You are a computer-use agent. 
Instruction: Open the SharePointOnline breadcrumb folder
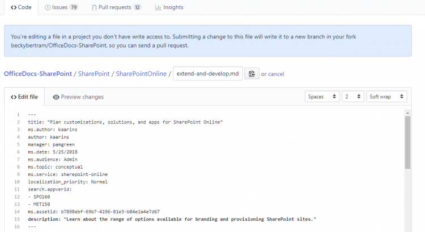[141, 74]
